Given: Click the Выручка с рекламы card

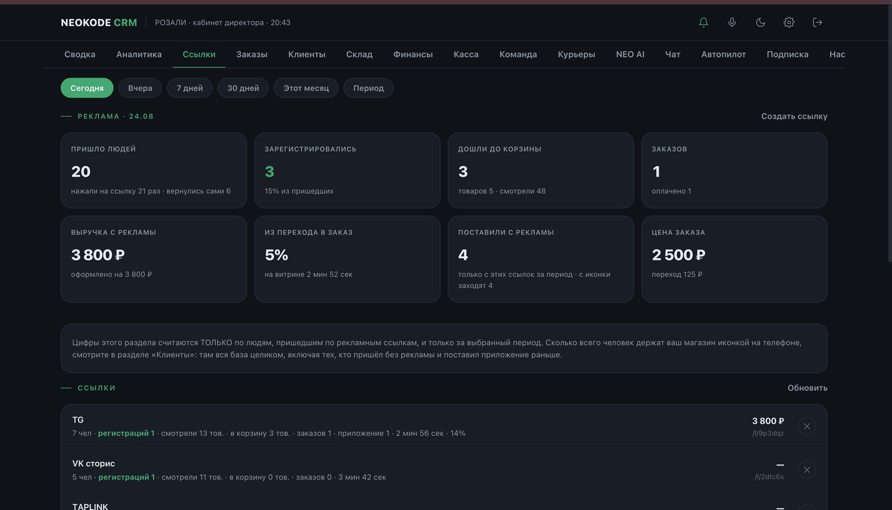Looking at the screenshot, I should pos(154,259).
